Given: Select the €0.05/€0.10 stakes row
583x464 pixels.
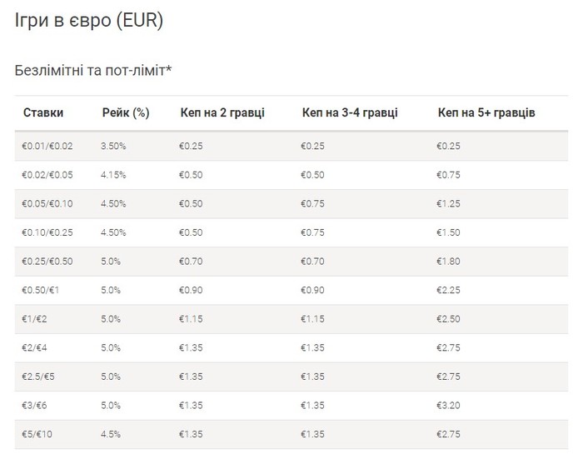Looking at the screenshot, I should pyautogui.click(x=291, y=204).
